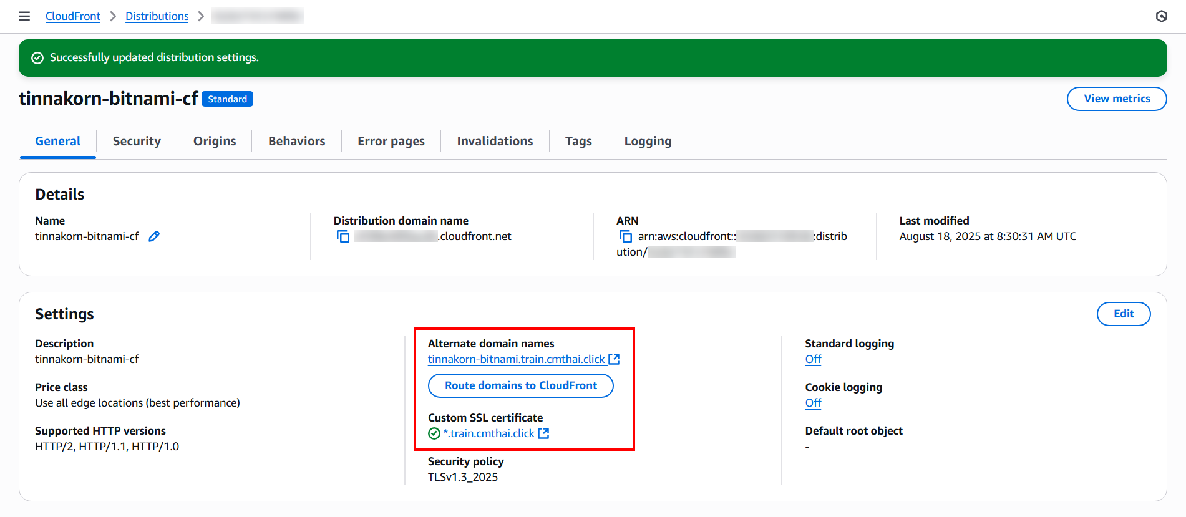Open the General tab
This screenshot has height=517, width=1186.
pyautogui.click(x=58, y=142)
